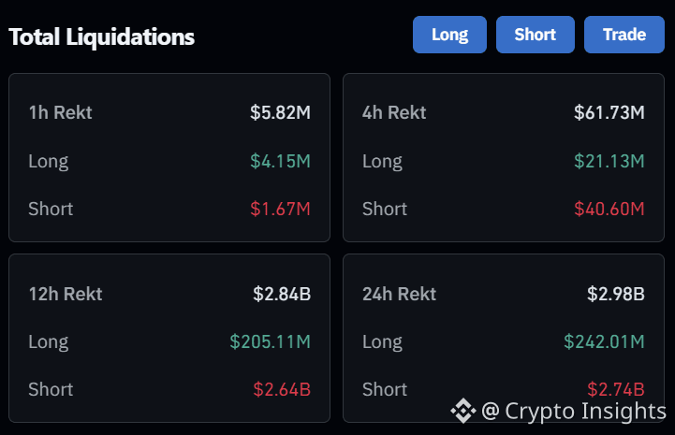Click the 24h Rekt label
This screenshot has width=675, height=435.
(399, 295)
